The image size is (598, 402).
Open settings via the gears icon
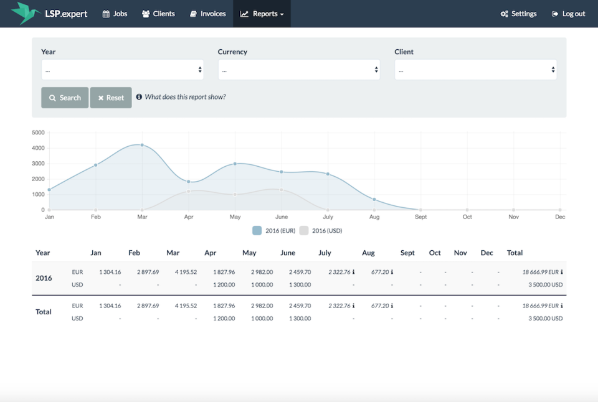[x=503, y=13]
